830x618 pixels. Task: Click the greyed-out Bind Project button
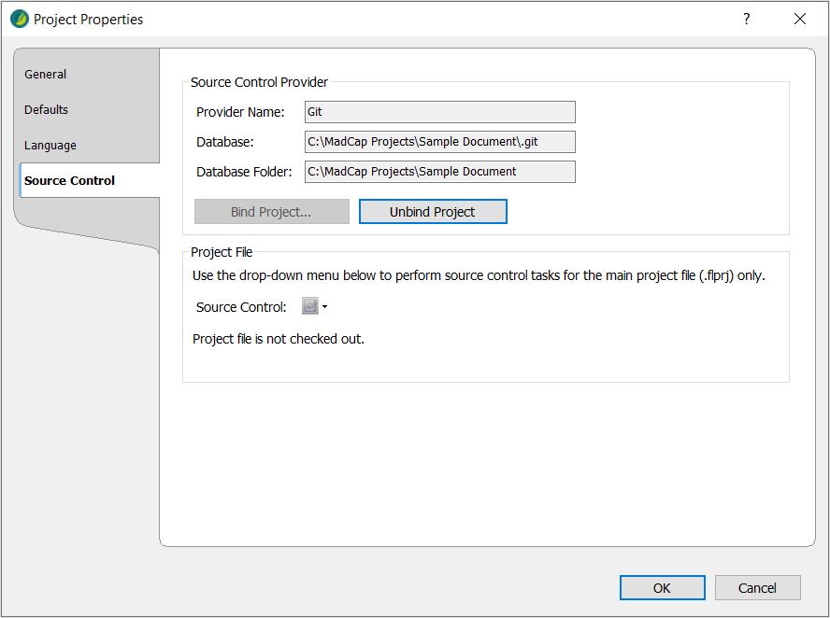tap(271, 212)
